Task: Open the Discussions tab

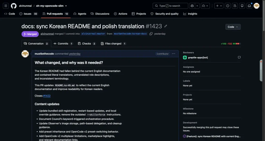Action: click(100, 14)
